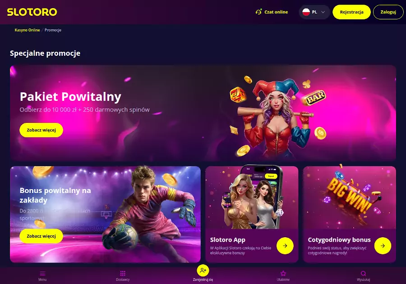This screenshot has width=406, height=284.
Task: Open the Ulubione star icon
Action: click(x=283, y=273)
